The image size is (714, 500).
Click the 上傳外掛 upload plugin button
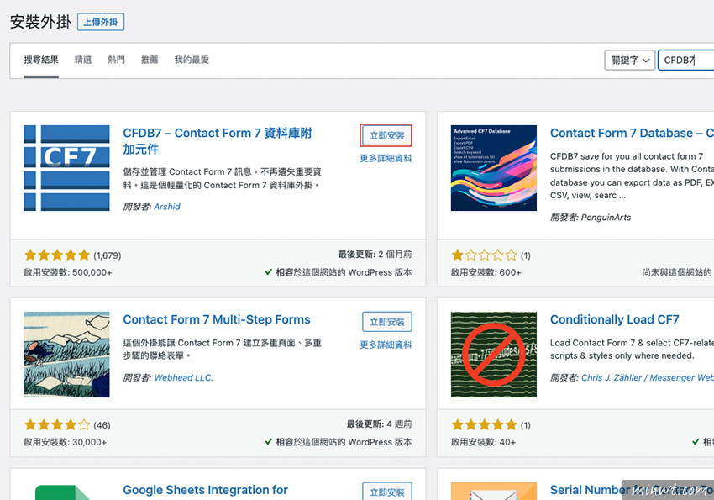pos(101,22)
